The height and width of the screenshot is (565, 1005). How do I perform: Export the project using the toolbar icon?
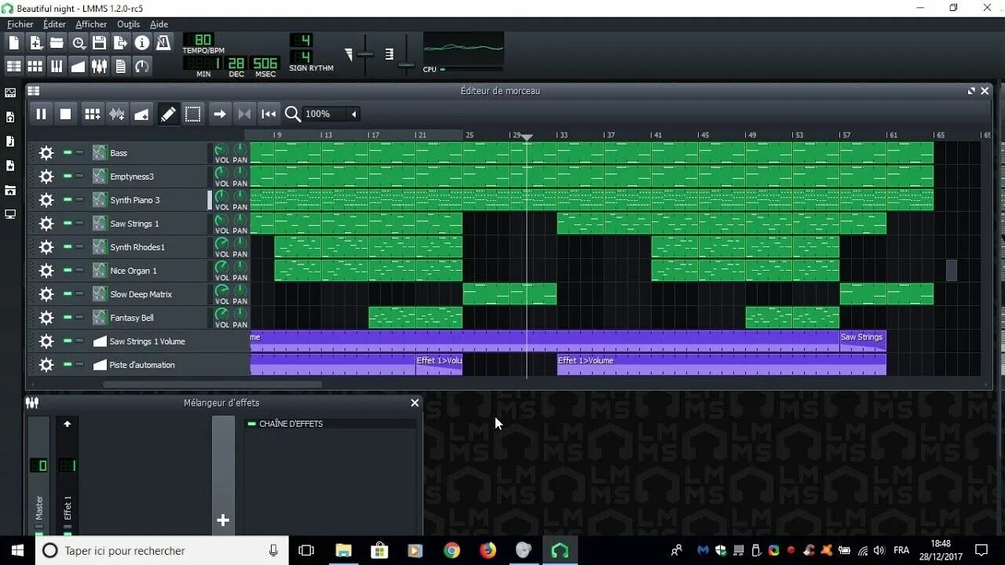tap(121, 43)
